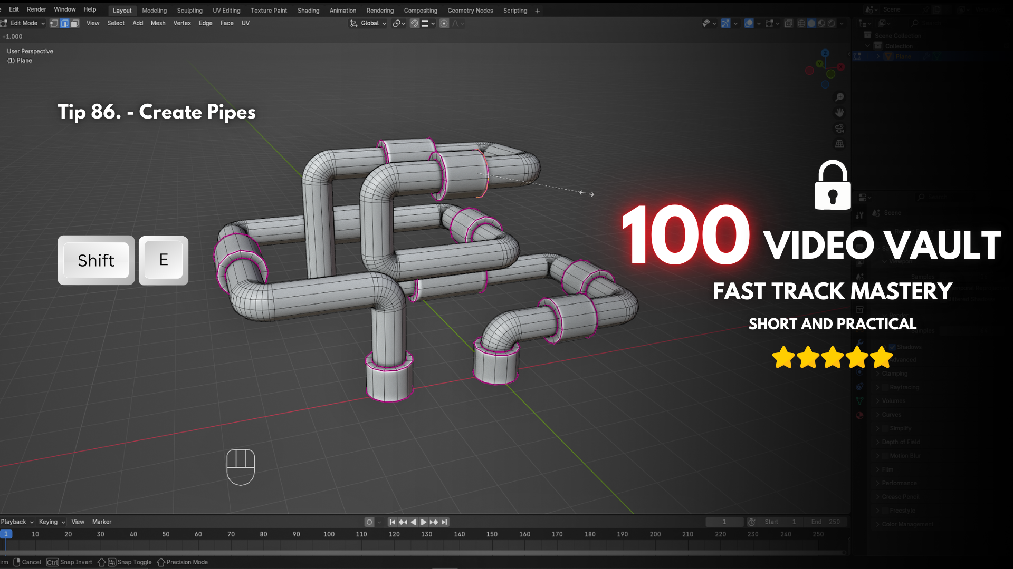The height and width of the screenshot is (569, 1013).
Task: Toggle camera view icon
Action: (x=839, y=128)
